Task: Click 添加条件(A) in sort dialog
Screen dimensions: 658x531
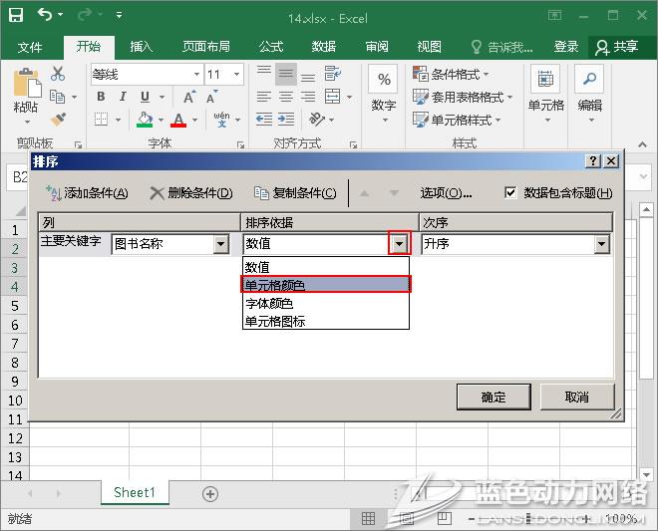Action: (x=88, y=193)
